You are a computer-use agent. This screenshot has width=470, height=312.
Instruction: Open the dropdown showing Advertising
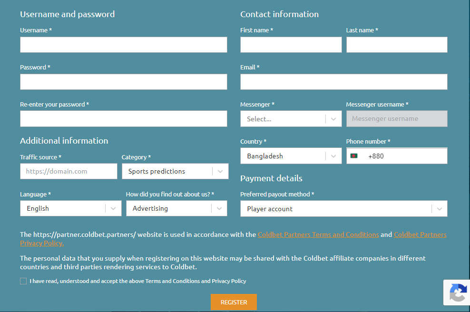point(176,208)
